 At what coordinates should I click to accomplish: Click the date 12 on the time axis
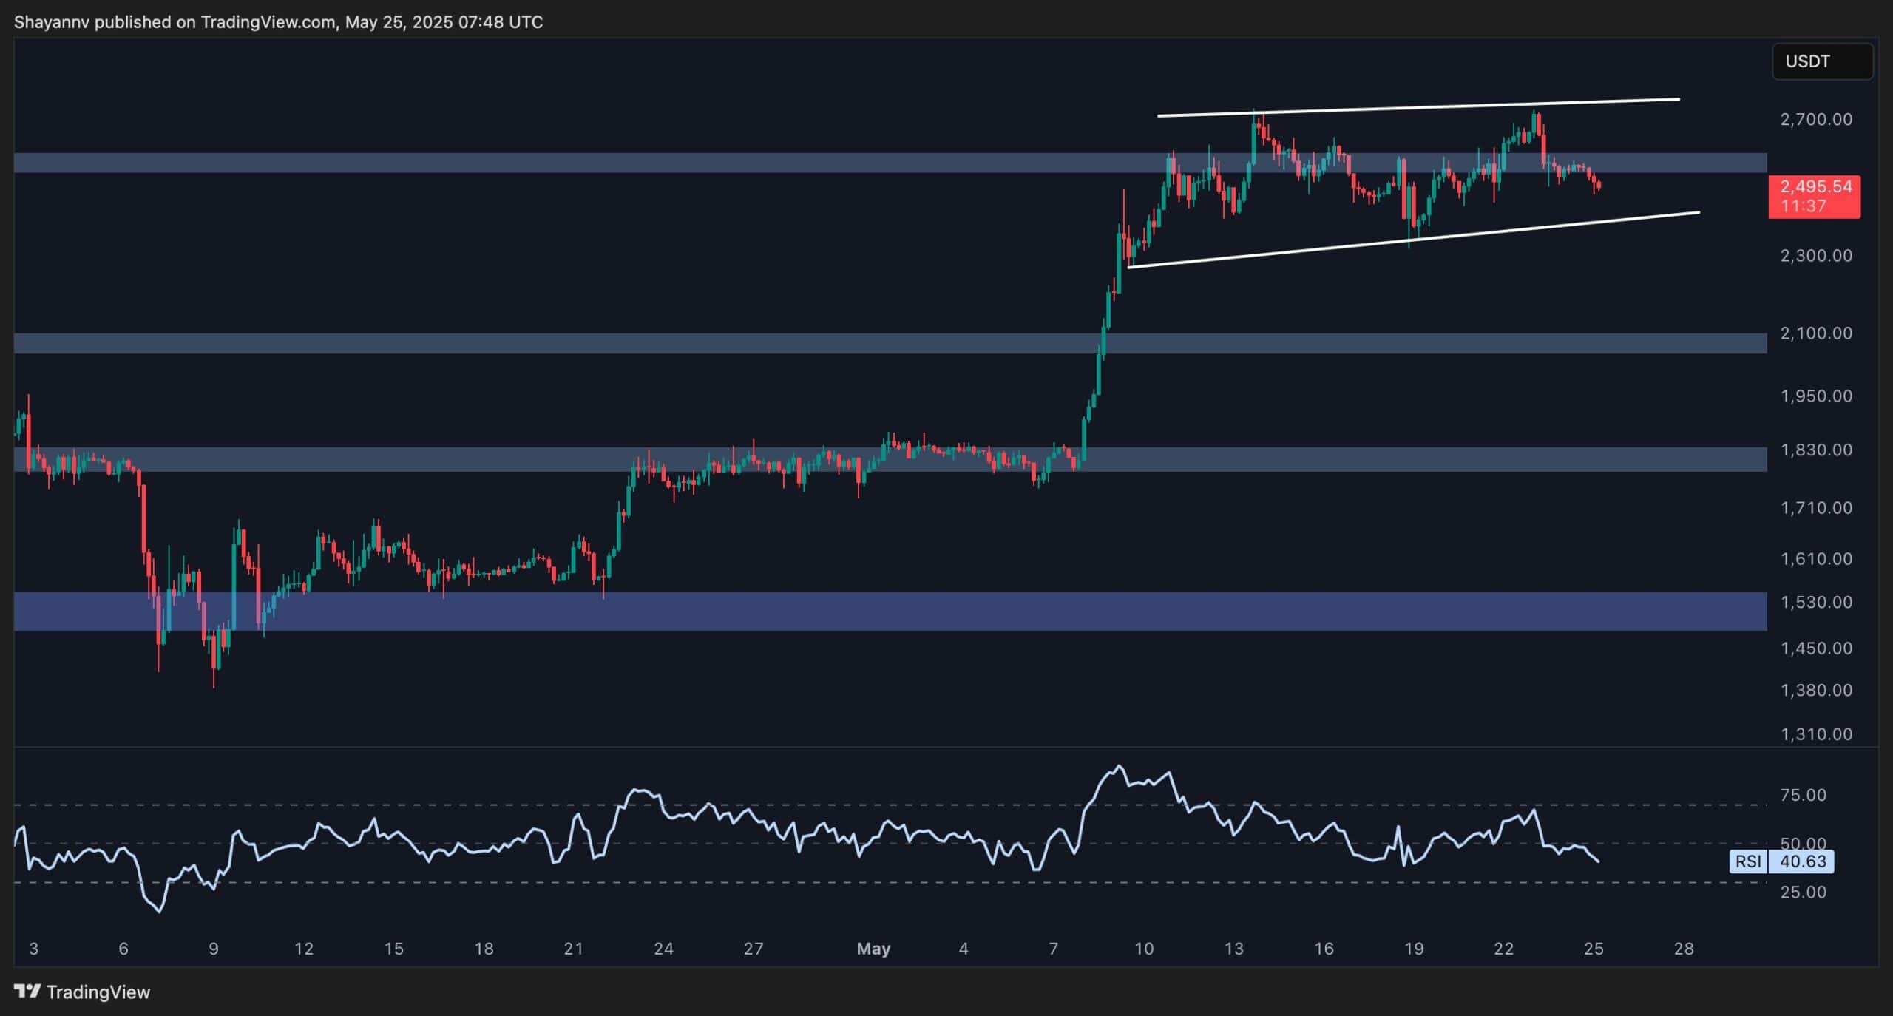coord(304,949)
